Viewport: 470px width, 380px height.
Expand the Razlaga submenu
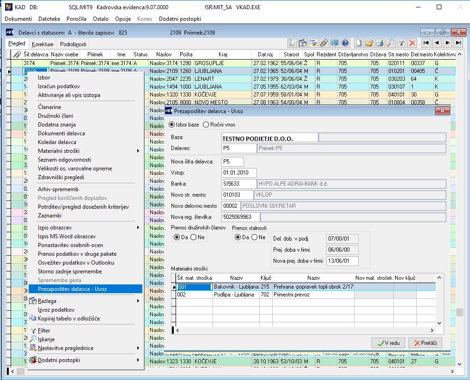pos(85,301)
